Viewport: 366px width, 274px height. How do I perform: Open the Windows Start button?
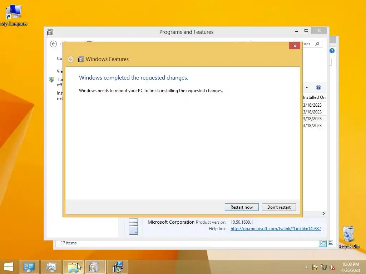tap(9, 267)
